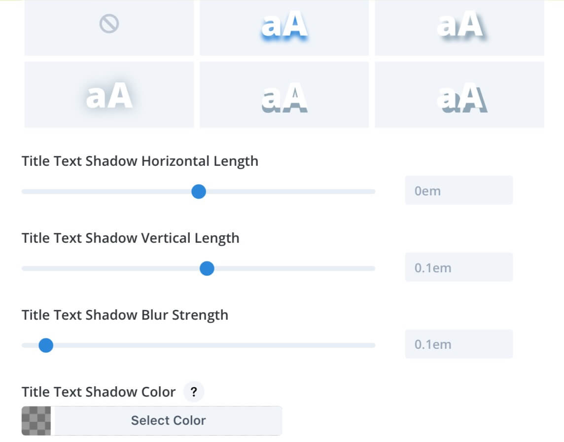Click the Blur Strength slider track right end

pos(372,345)
